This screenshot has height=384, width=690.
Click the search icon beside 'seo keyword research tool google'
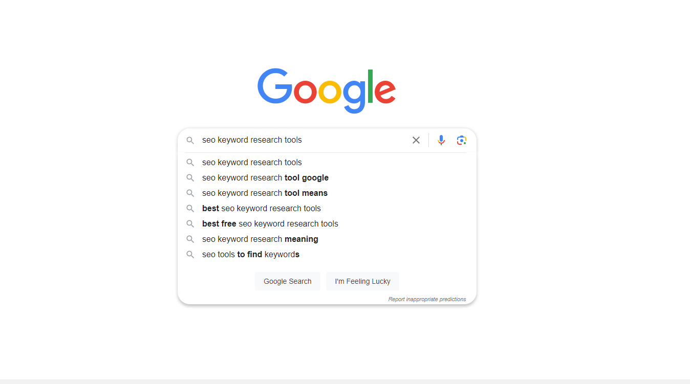coord(190,177)
